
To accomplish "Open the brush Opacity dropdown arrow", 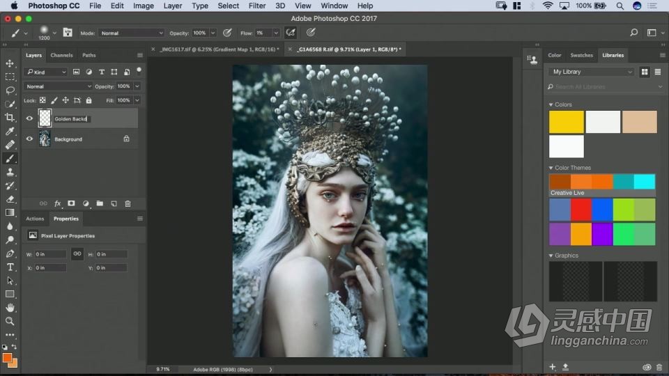I will click(x=213, y=33).
